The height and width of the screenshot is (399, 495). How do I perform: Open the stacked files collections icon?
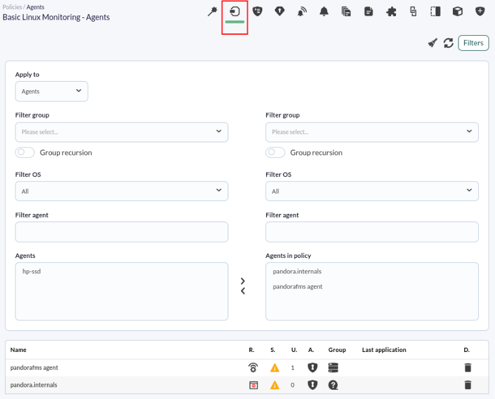pos(346,12)
